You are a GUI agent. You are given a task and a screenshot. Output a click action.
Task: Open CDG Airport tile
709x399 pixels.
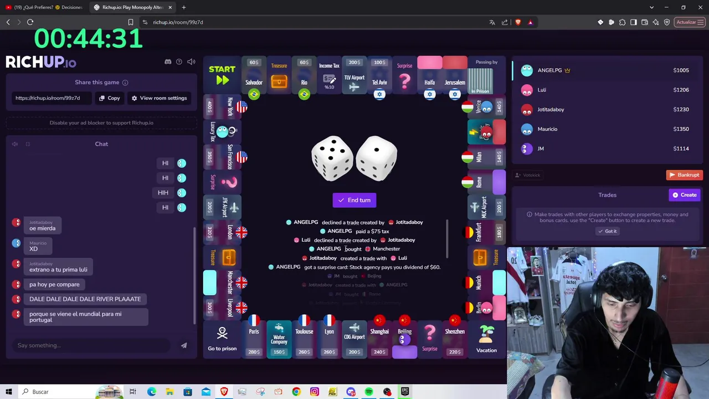coord(354,339)
